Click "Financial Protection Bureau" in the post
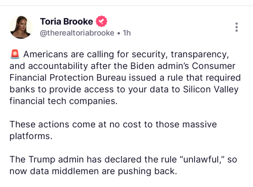 click(68, 78)
